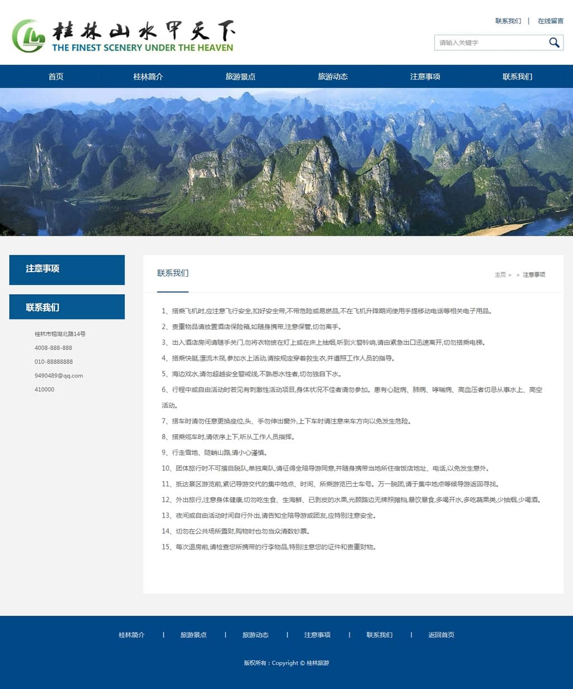Click the magnifying glass search icon

(554, 43)
